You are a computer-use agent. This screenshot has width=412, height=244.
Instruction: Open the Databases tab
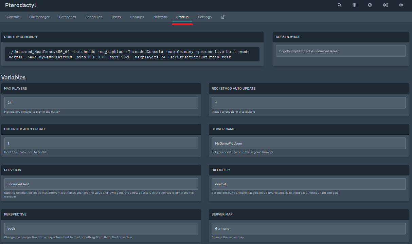pos(68,17)
